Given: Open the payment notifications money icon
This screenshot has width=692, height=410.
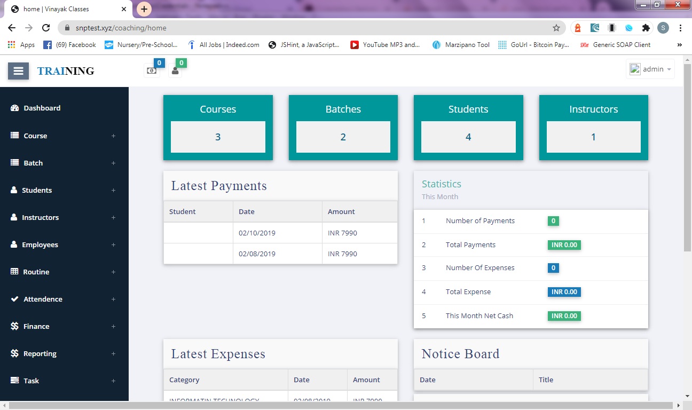Looking at the screenshot, I should 152,71.
